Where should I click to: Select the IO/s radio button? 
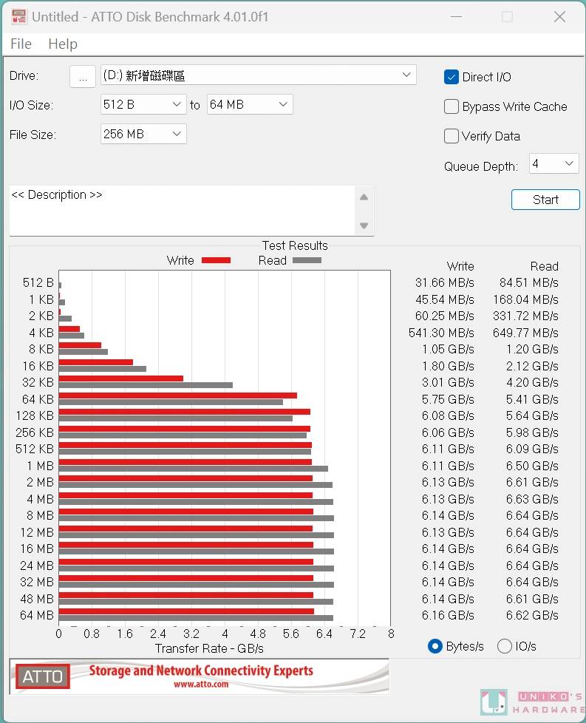(505, 646)
